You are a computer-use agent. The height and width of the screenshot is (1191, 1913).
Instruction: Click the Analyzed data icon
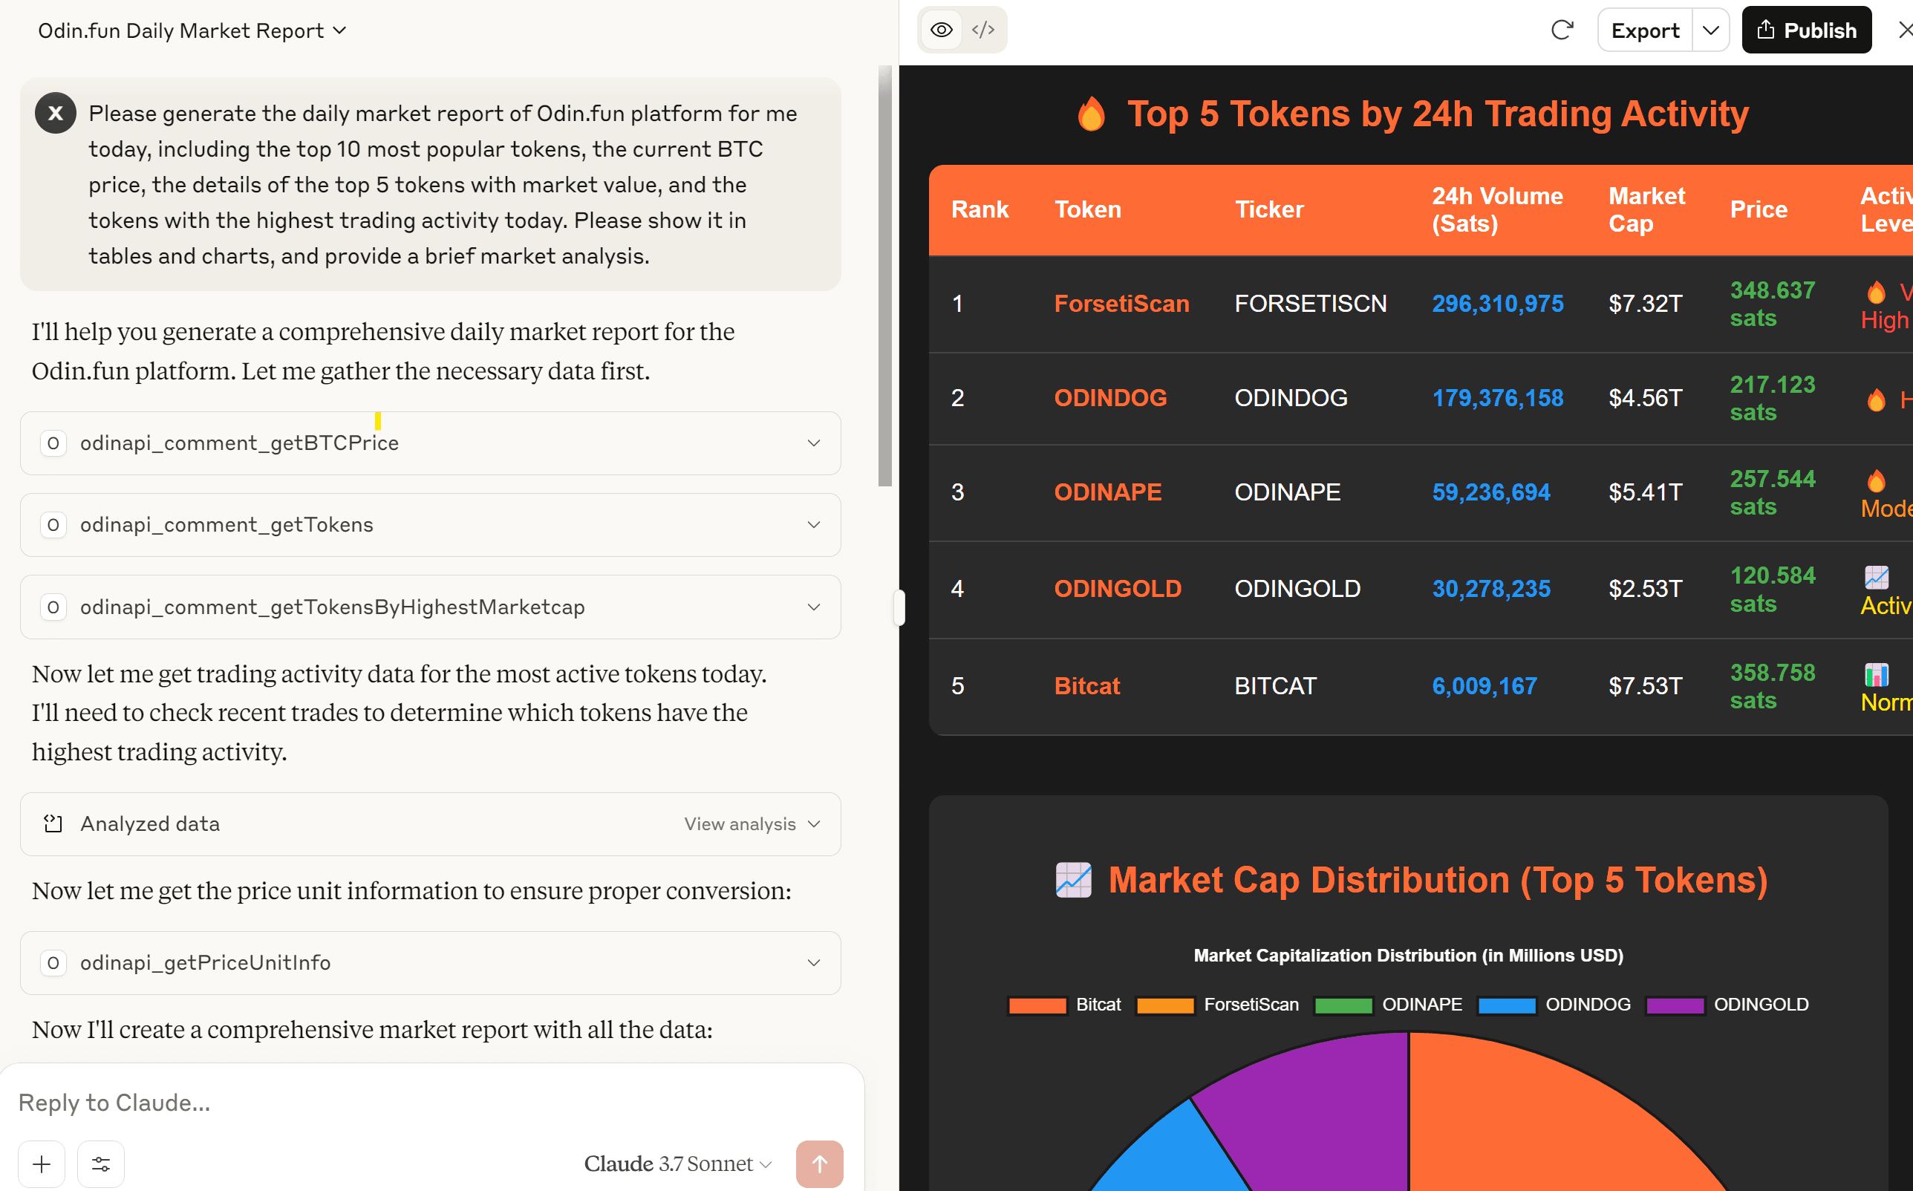pyautogui.click(x=53, y=824)
